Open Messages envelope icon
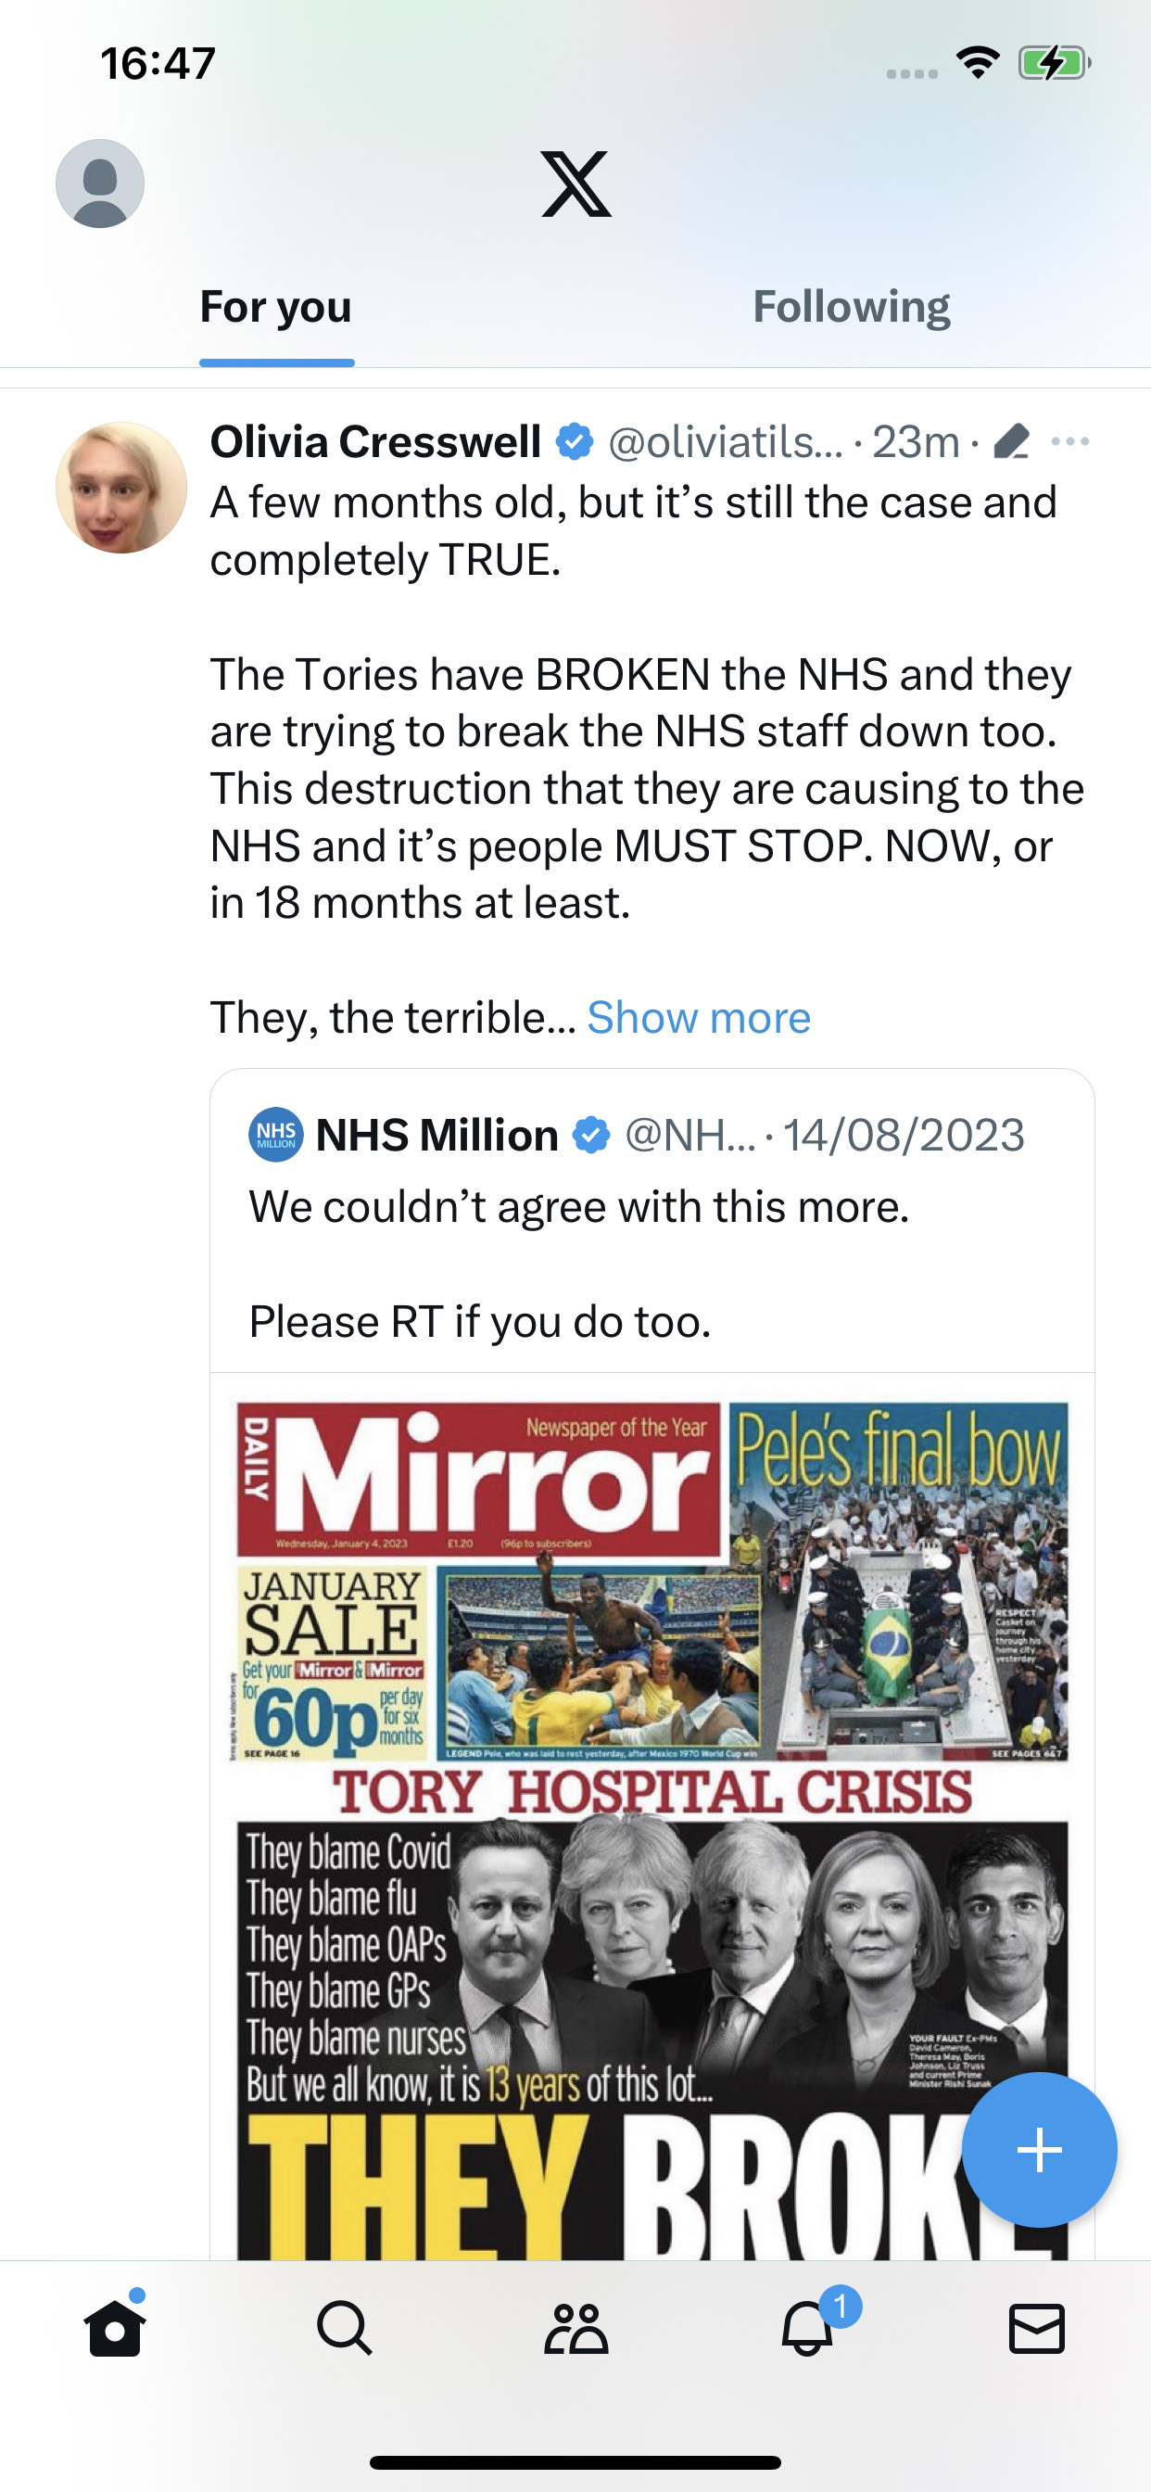Image resolution: width=1151 pixels, height=2492 pixels. tap(1037, 2327)
